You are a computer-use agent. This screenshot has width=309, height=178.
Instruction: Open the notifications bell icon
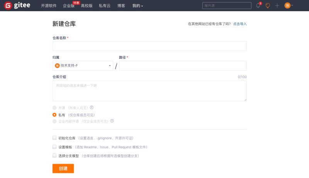pos(258,5)
